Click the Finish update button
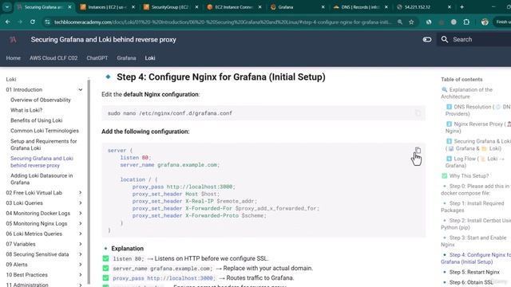The width and height of the screenshot is (511, 287). pos(502,22)
